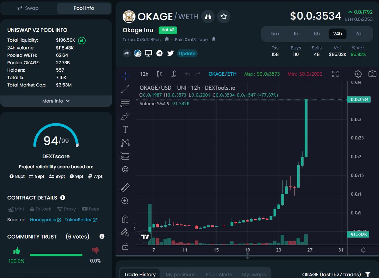
Task: Open the trades filter funnel icon
Action: [368, 275]
